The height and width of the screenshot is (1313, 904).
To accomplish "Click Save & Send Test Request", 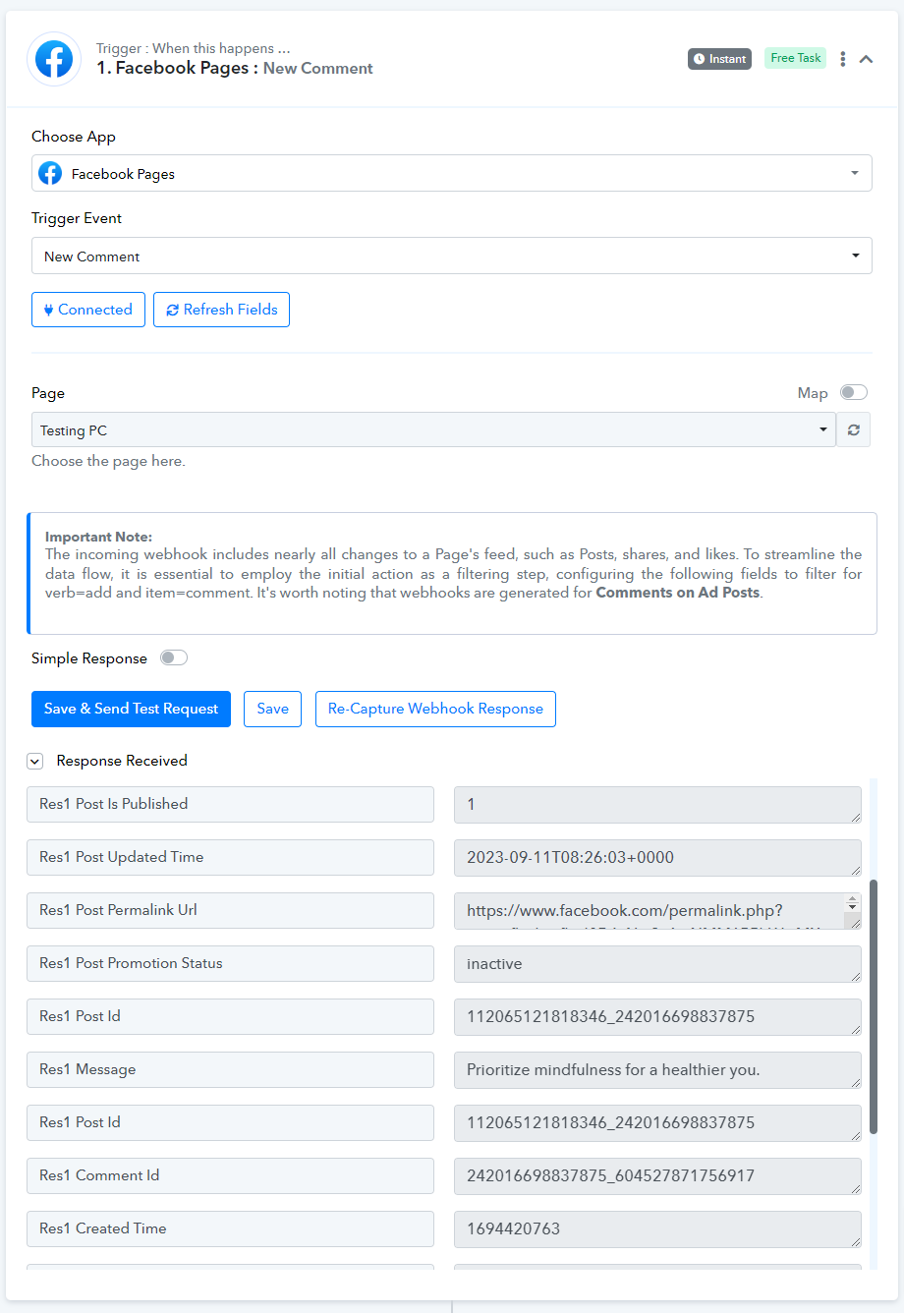I will 131,709.
